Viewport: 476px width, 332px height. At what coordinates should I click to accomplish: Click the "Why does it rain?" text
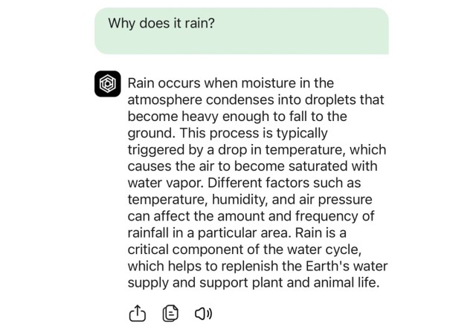coord(161,23)
